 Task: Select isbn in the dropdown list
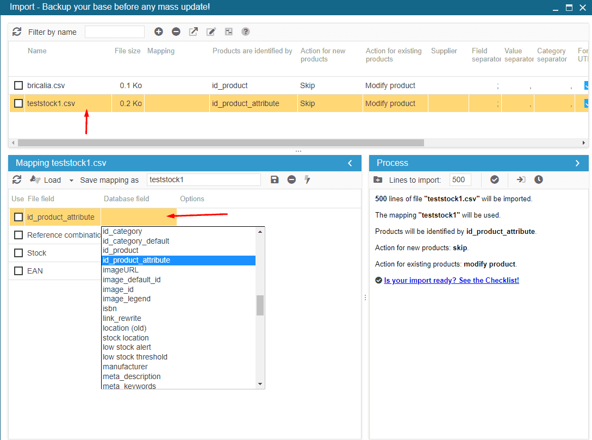[179, 308]
